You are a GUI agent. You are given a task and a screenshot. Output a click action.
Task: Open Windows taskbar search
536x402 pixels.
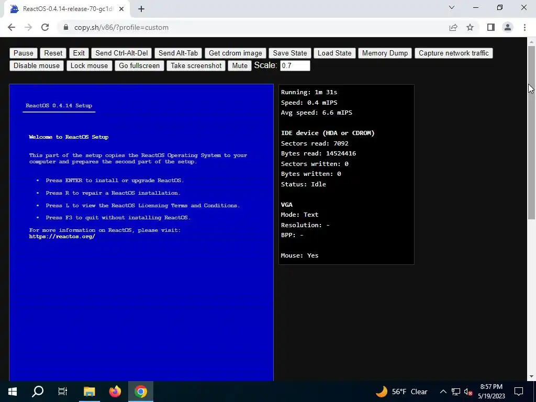pos(38,392)
